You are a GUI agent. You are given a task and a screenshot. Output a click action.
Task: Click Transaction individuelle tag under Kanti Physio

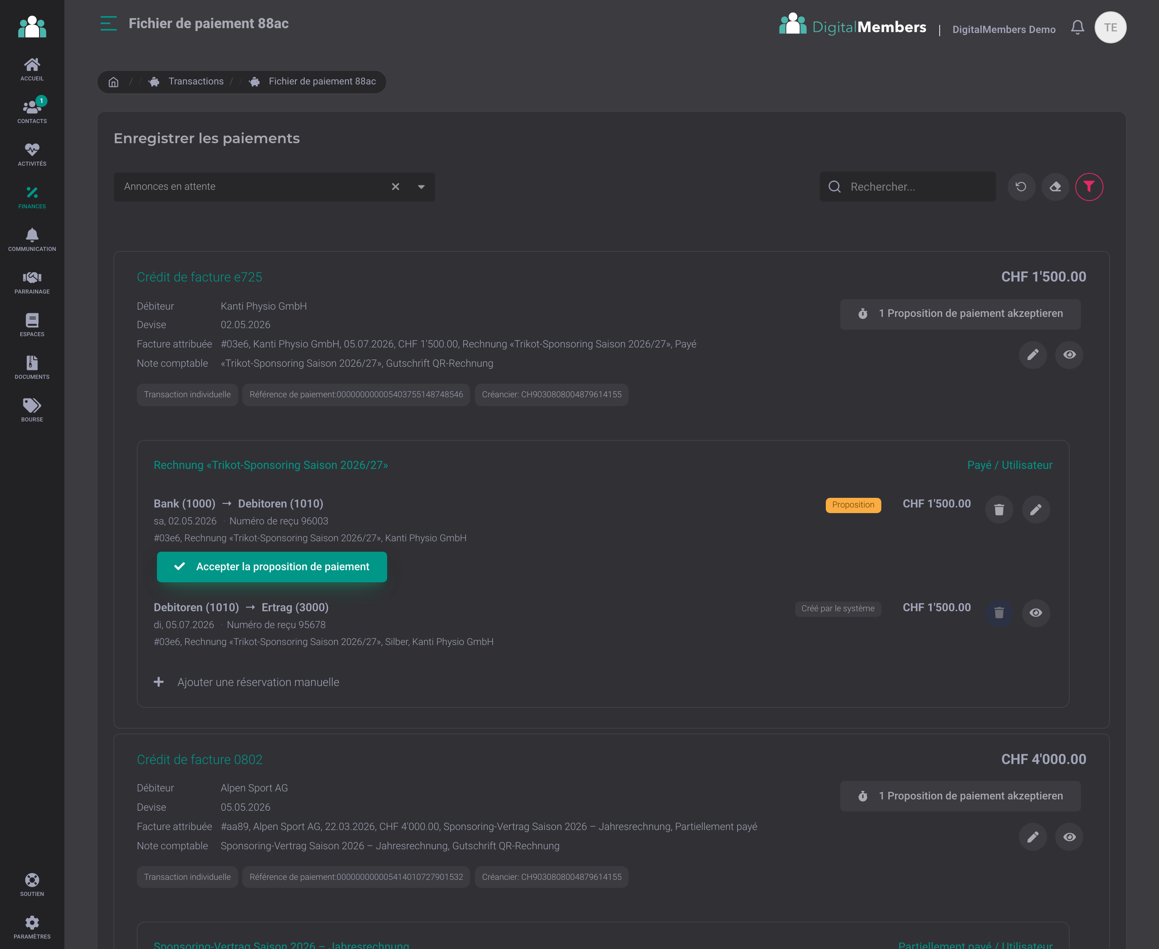tap(187, 395)
